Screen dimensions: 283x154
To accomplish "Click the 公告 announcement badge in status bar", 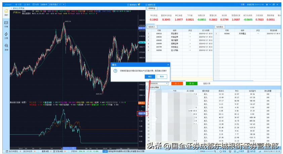I will [105, 151].
